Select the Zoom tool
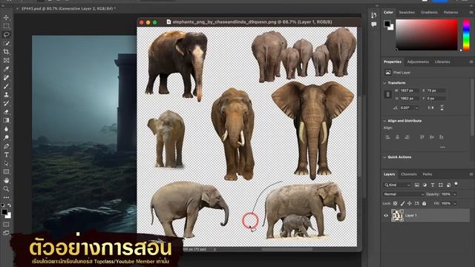The width and height of the screenshot is (475, 267). coord(6,189)
